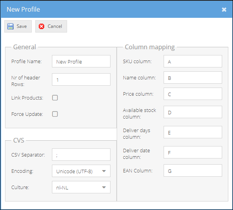Select the Available stock column field
The image size is (233, 210).
pos(193,112)
